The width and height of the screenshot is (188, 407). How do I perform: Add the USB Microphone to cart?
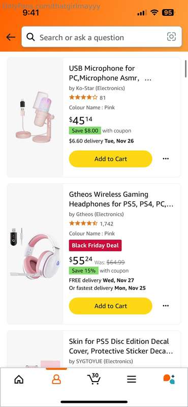tap(110, 159)
